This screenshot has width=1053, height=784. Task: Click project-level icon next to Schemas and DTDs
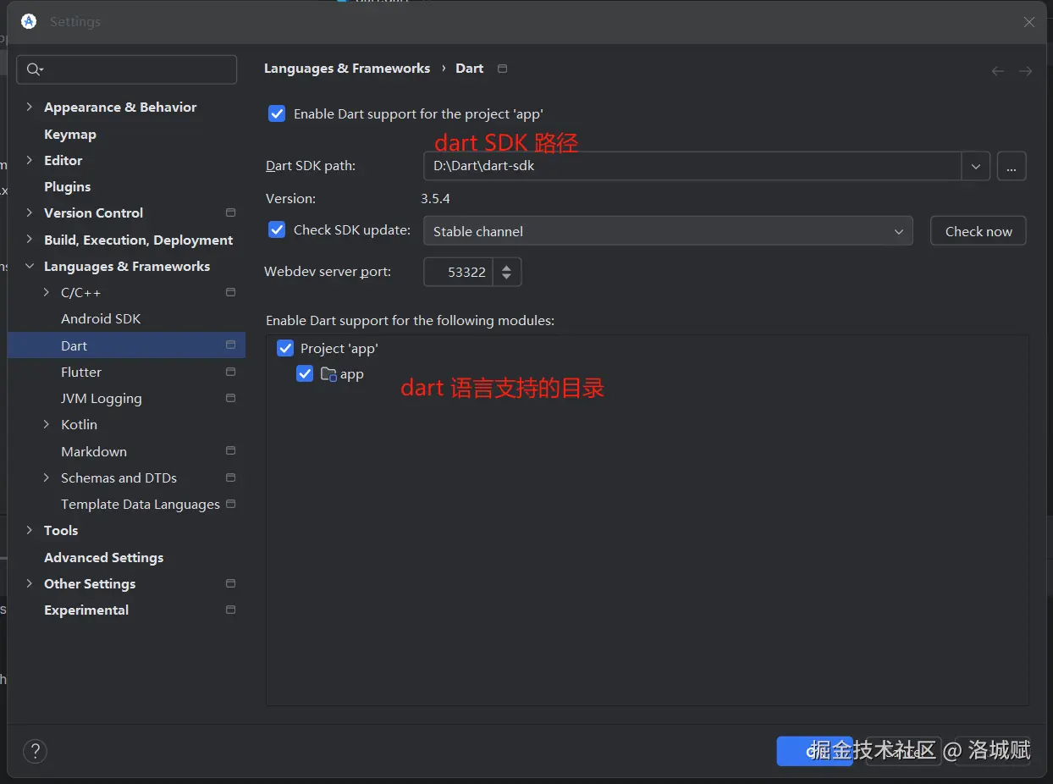pyautogui.click(x=230, y=478)
